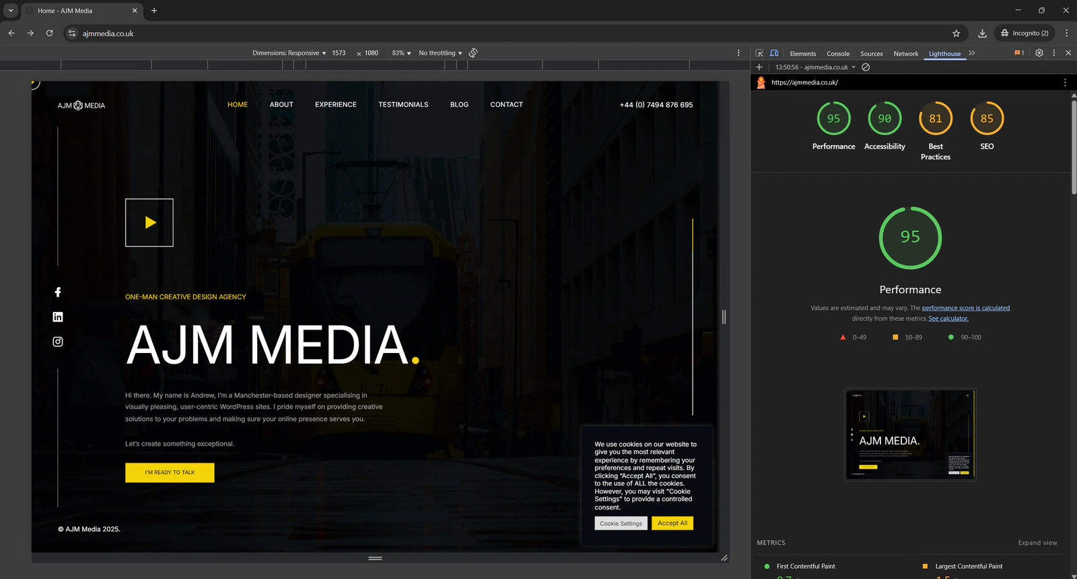Viewport: 1077px width, 579px height.
Task: Go back with the browser back arrow
Action: [x=11, y=33]
